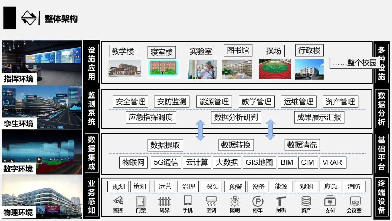Toggle the 预警 early warning item
Viewport: 392px width, 221px height.
point(234,186)
